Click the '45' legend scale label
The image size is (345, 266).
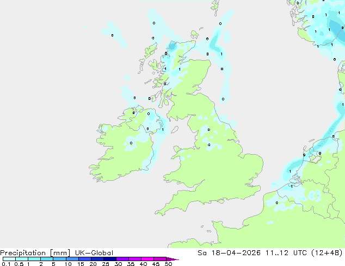(x=156, y=264)
